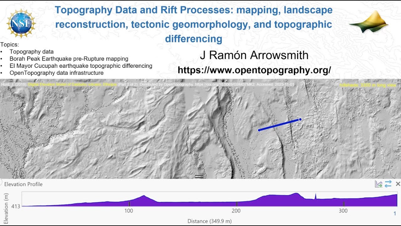The width and height of the screenshot is (401, 226).
Task: Click the 300 distance axis label
Action: pyautogui.click(x=343, y=211)
